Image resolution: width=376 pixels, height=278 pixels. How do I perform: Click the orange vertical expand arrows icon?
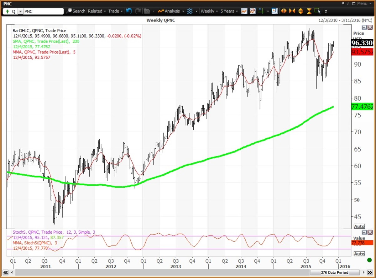pos(300,11)
